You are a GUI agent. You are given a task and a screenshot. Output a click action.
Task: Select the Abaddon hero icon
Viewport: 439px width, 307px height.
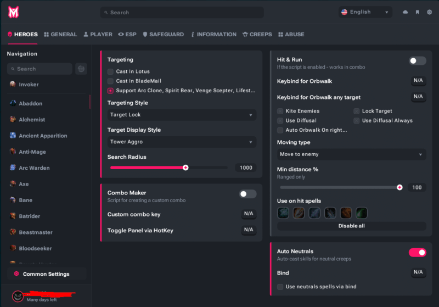(13, 103)
